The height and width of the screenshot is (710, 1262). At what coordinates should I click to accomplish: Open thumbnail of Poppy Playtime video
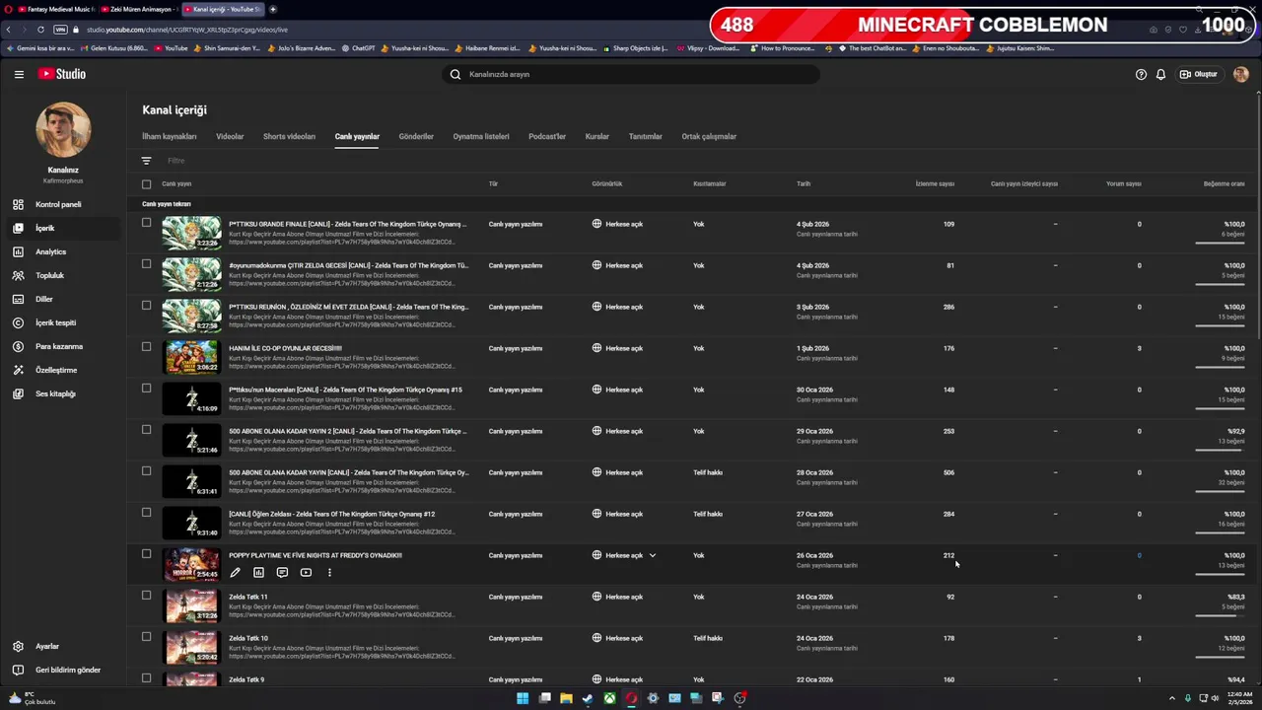click(191, 564)
